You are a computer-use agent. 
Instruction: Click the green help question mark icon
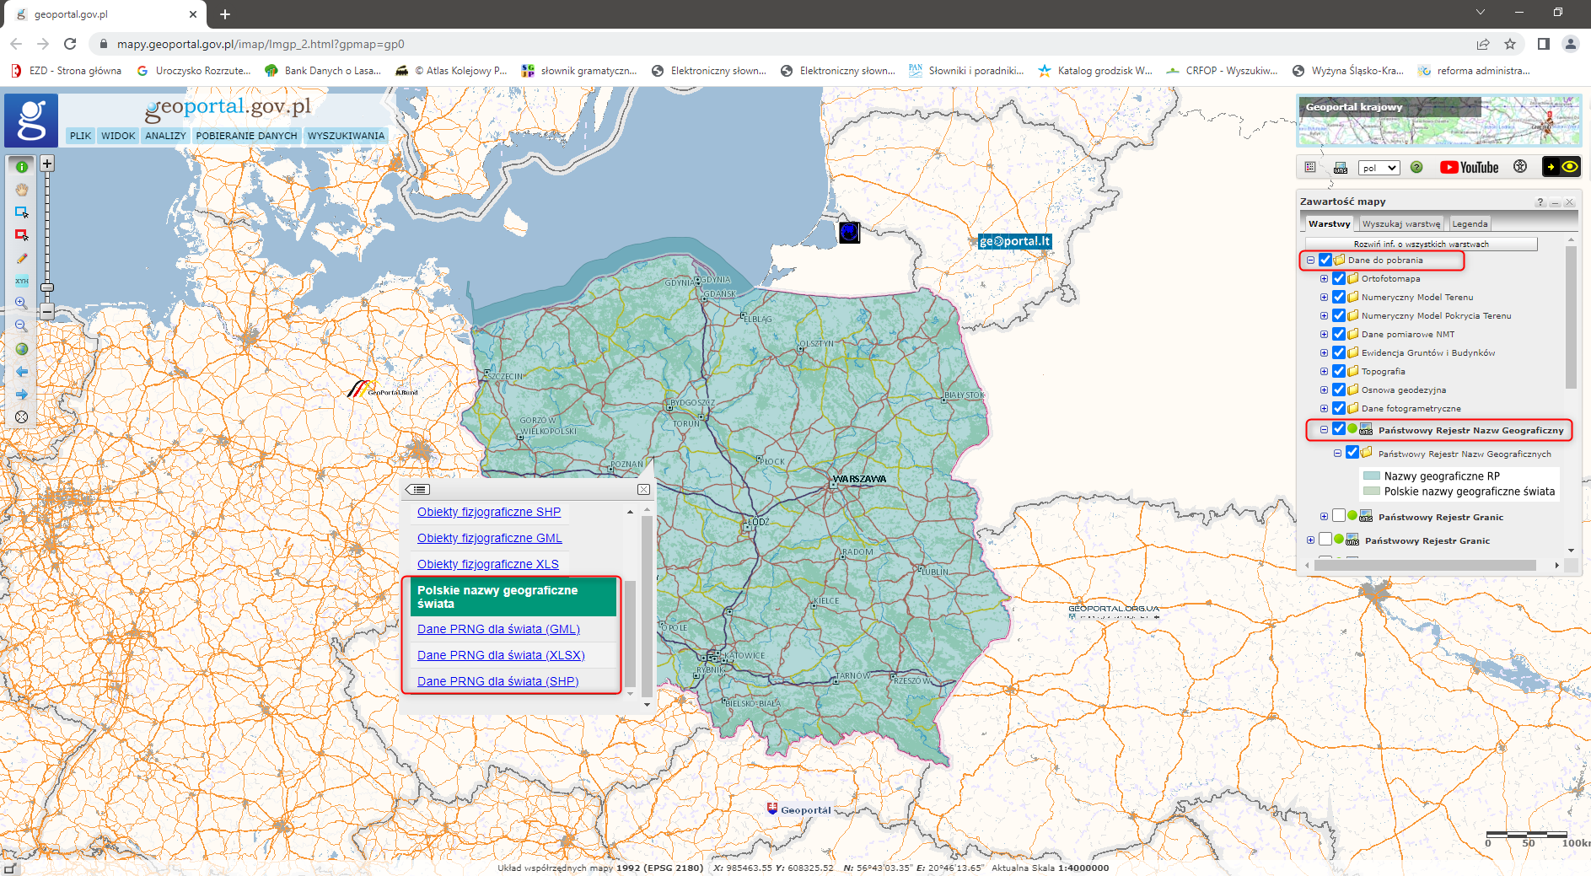pos(1416,167)
